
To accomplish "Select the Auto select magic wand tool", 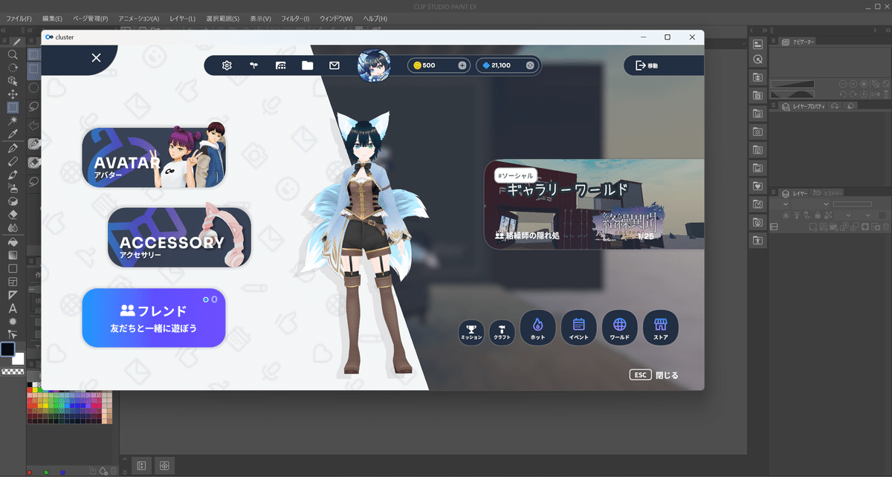I will click(13, 121).
